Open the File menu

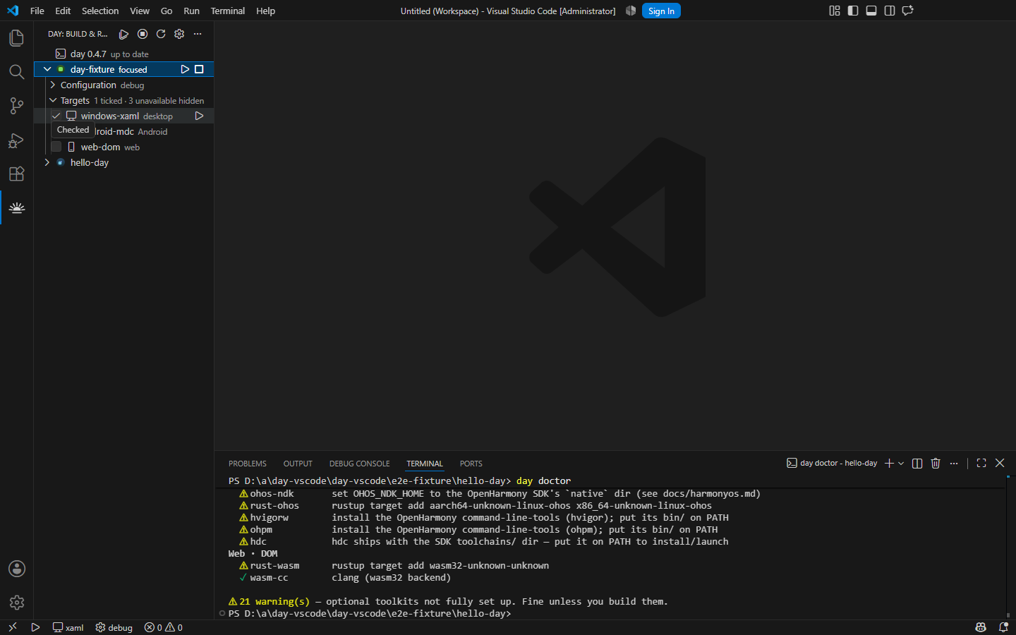tap(37, 11)
